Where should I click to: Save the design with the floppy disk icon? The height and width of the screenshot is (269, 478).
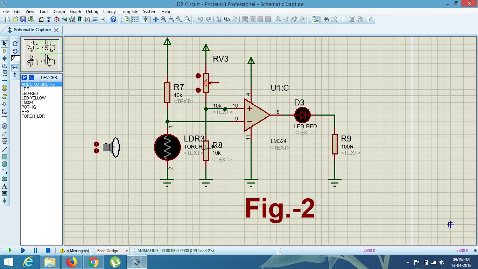coord(23,20)
